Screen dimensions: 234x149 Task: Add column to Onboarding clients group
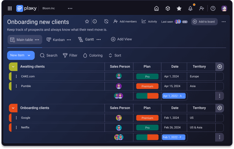coord(219,108)
